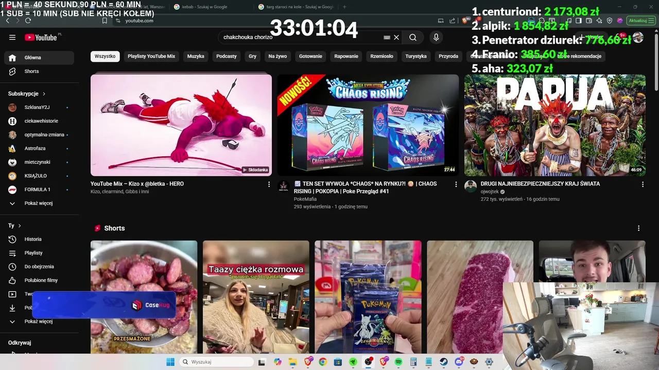Open options menu for Chaos Rising video
The height and width of the screenshot is (370, 659).
coord(456,184)
